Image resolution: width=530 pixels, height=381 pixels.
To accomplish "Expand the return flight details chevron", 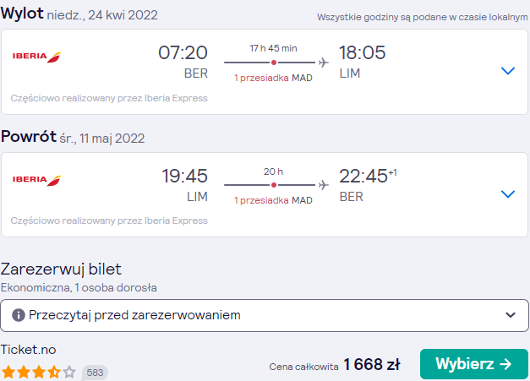I will pos(508,193).
